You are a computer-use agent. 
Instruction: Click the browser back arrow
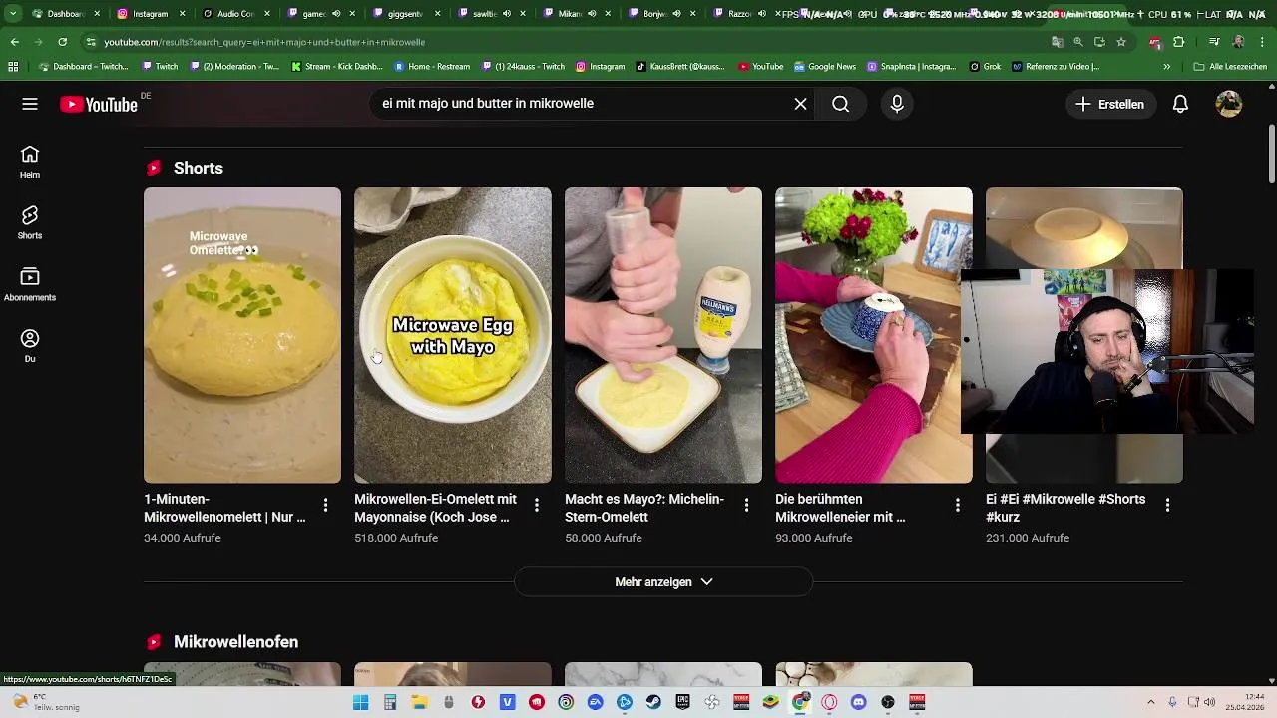click(14, 42)
